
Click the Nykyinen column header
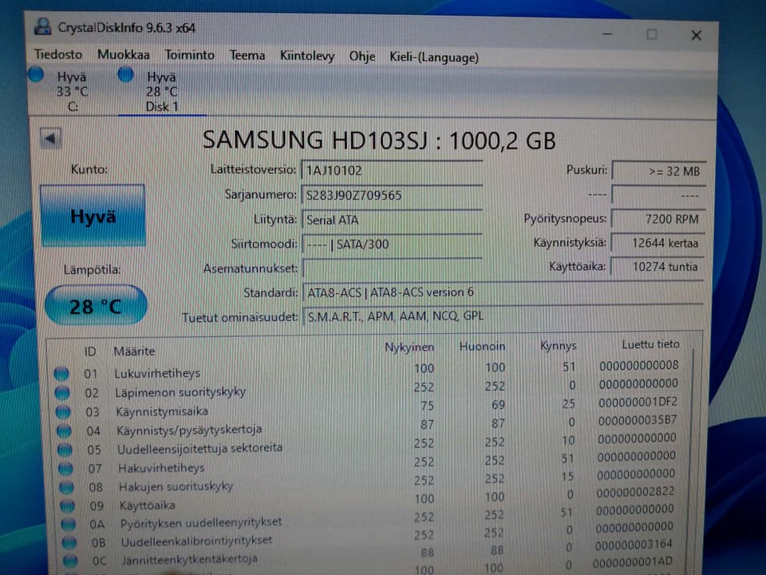click(409, 347)
